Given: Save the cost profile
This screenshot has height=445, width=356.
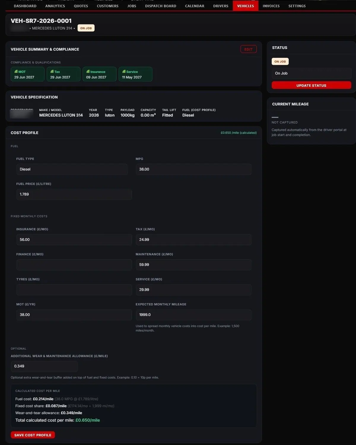Looking at the screenshot, I should (x=33, y=435).
